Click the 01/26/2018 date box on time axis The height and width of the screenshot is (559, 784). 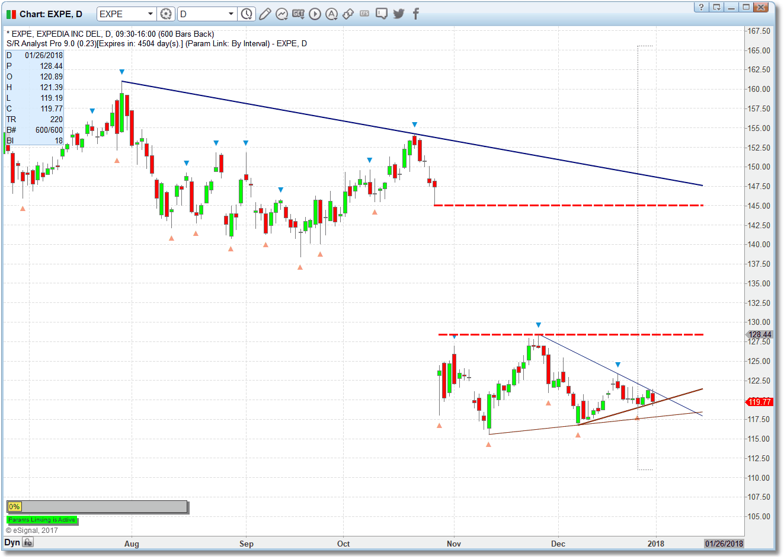pyautogui.click(x=724, y=544)
